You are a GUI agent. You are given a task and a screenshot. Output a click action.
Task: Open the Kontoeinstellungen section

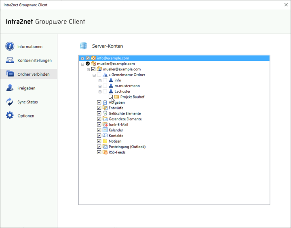[x=29, y=60]
